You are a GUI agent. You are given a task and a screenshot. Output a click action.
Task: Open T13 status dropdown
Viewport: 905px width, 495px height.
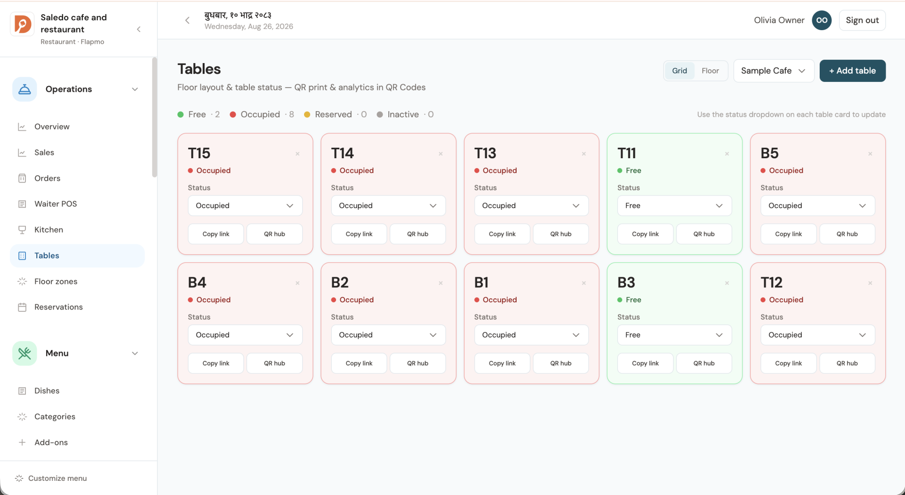pyautogui.click(x=531, y=206)
